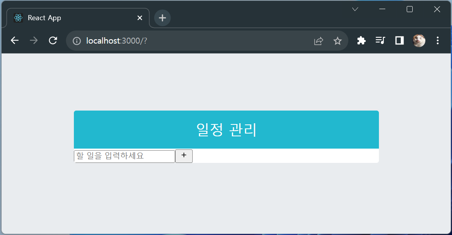Toggle the browser side panel
This screenshot has height=235, width=452.
click(399, 40)
